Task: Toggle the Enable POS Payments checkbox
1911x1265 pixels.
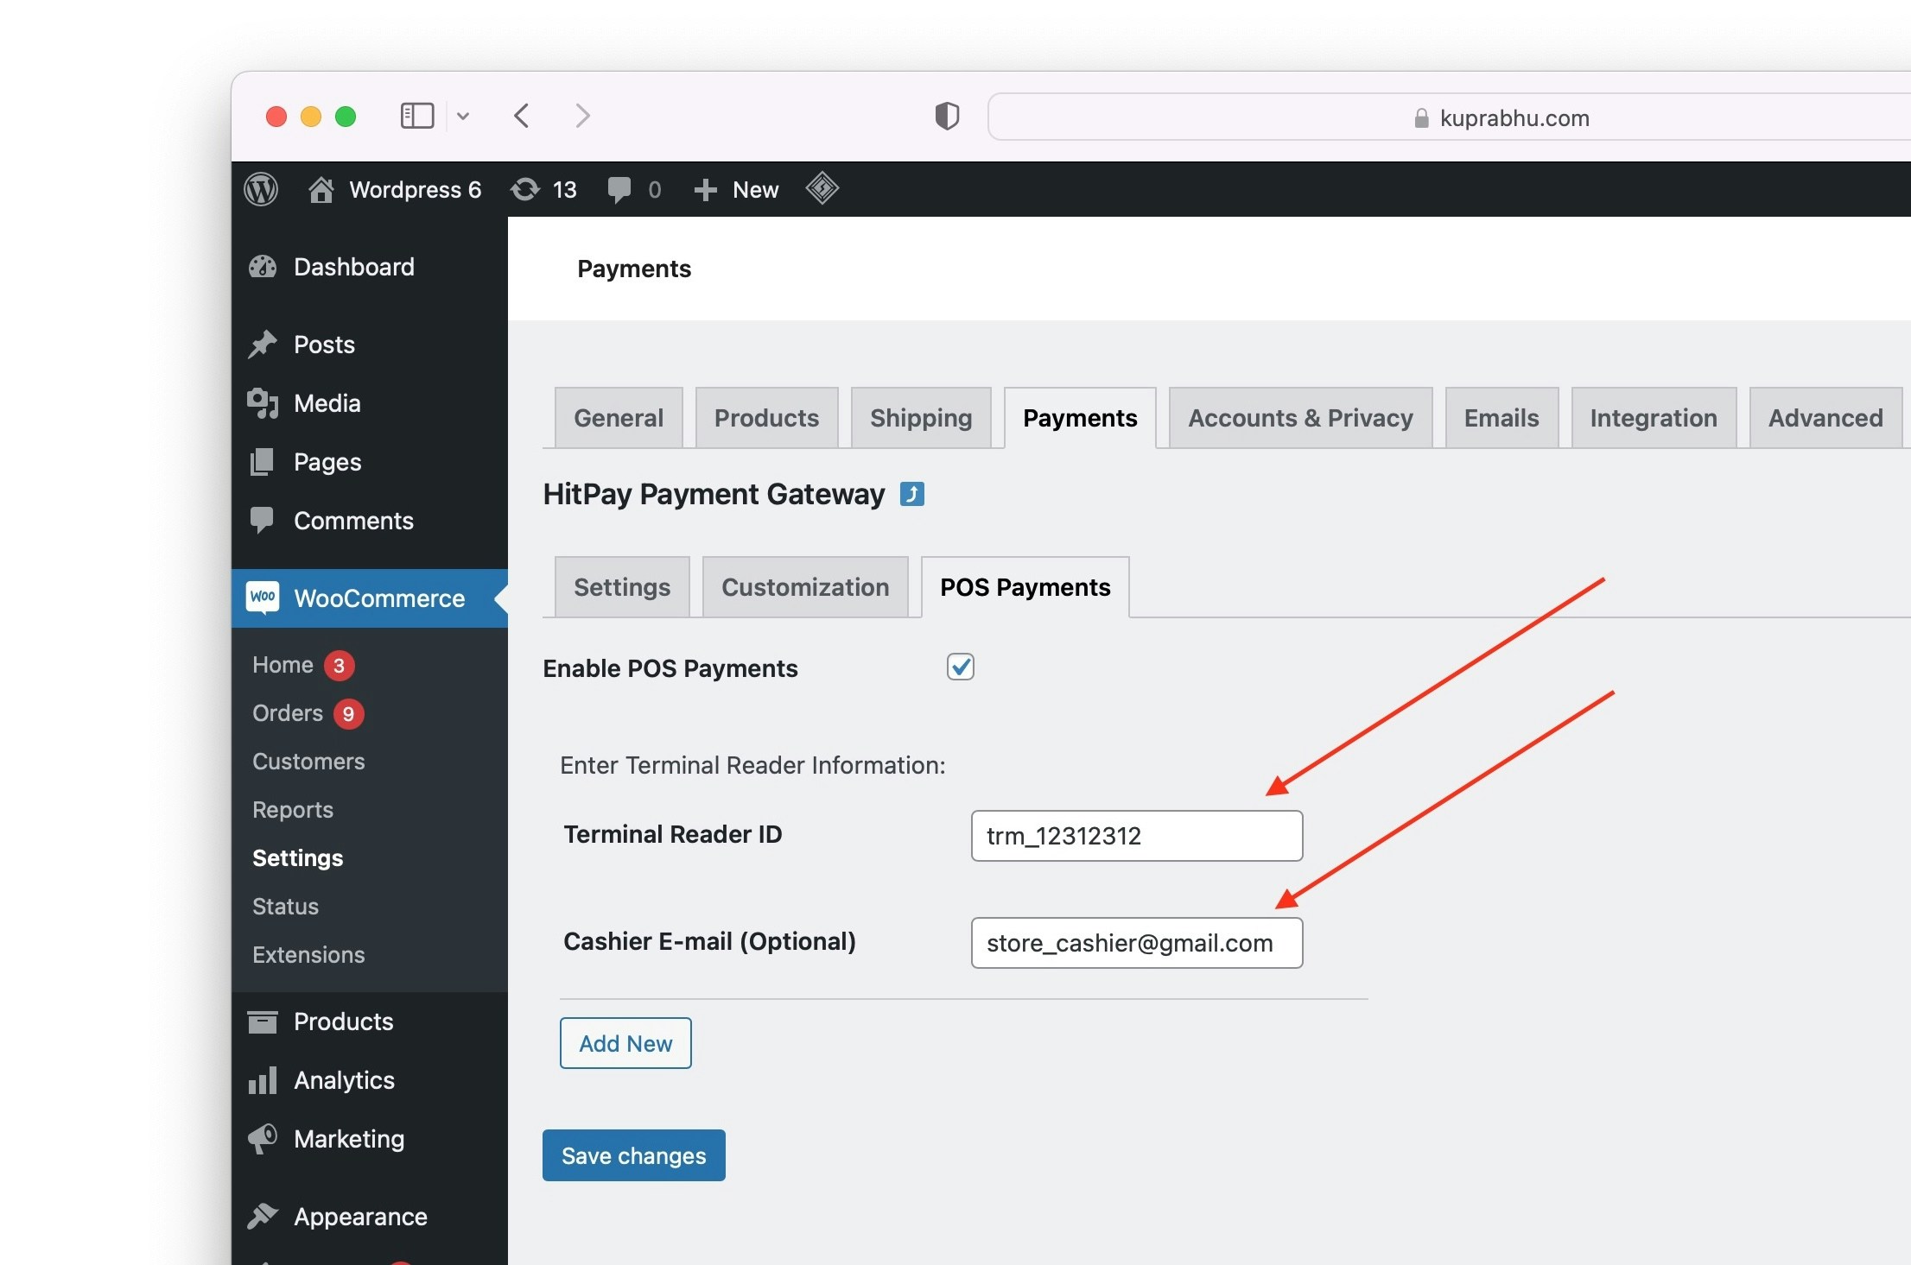Action: pyautogui.click(x=961, y=667)
